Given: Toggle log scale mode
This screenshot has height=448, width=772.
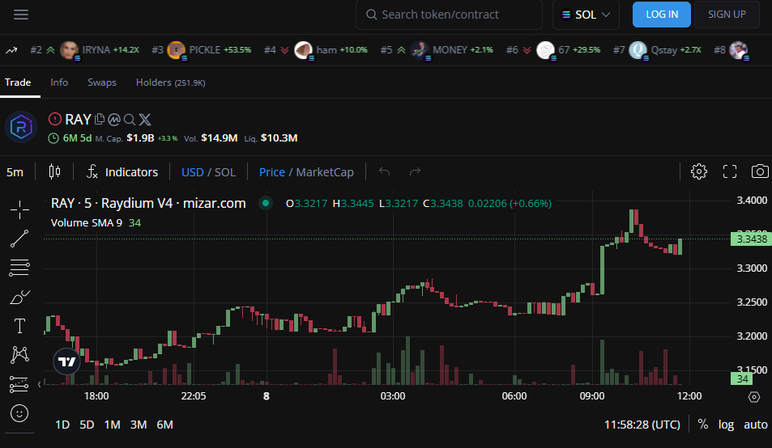Looking at the screenshot, I should [726, 425].
